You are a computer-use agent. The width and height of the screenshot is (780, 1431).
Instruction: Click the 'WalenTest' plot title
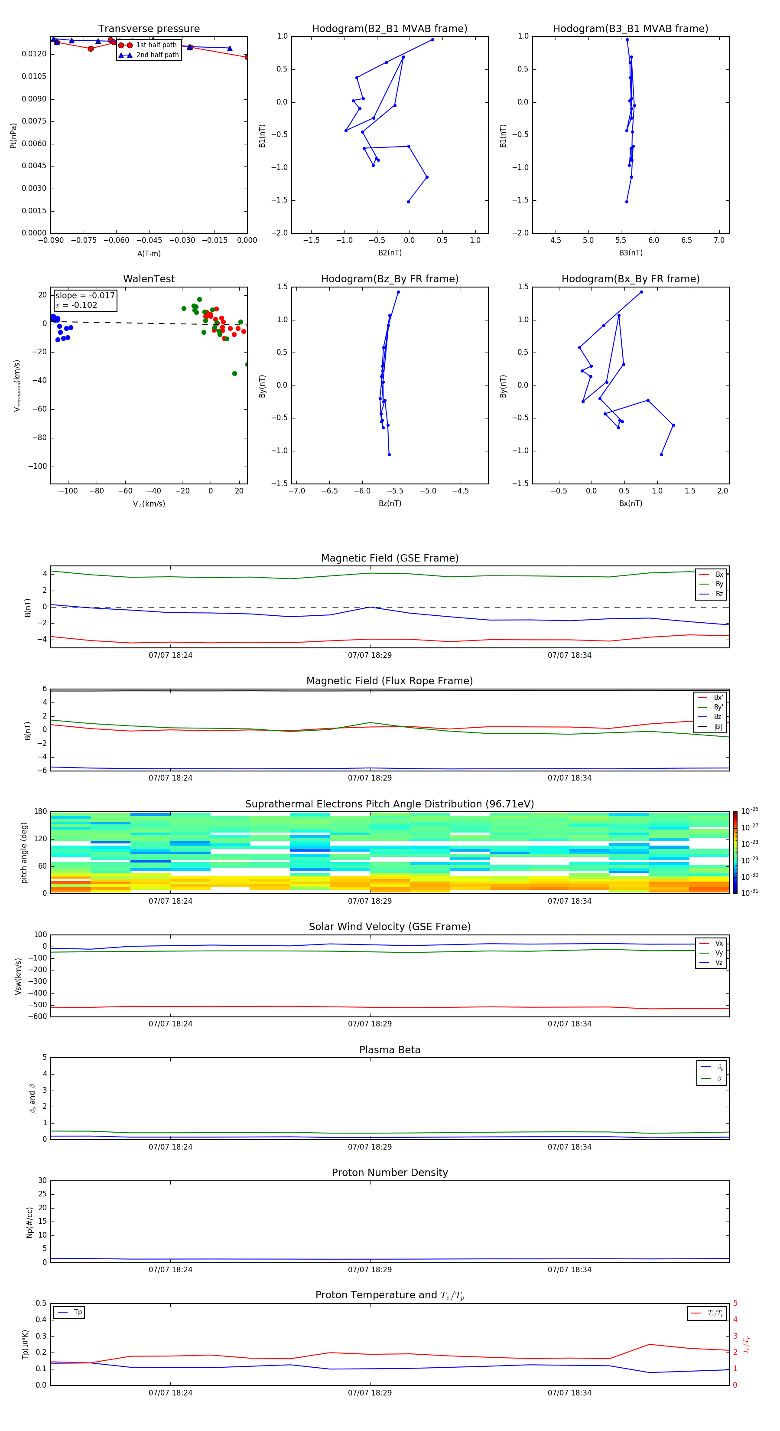coord(149,279)
